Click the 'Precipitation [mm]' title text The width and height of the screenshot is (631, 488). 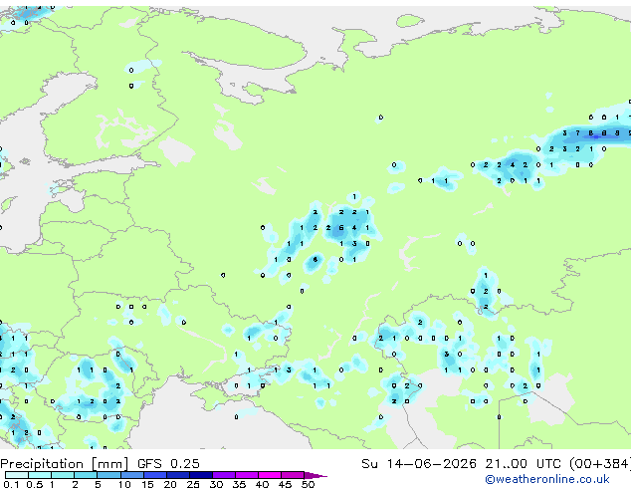click(x=65, y=464)
